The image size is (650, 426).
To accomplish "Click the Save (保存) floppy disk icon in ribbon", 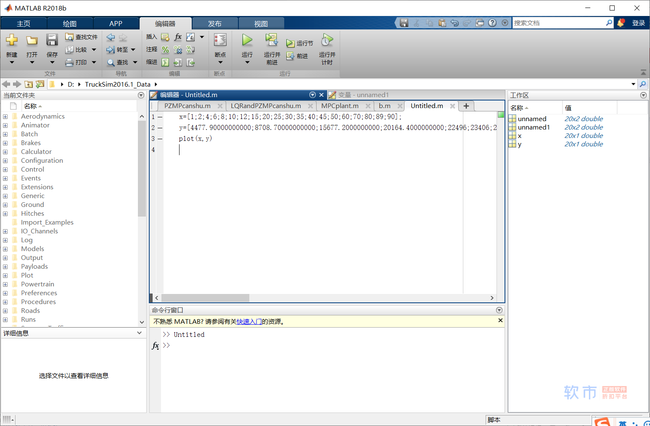I will (52, 40).
